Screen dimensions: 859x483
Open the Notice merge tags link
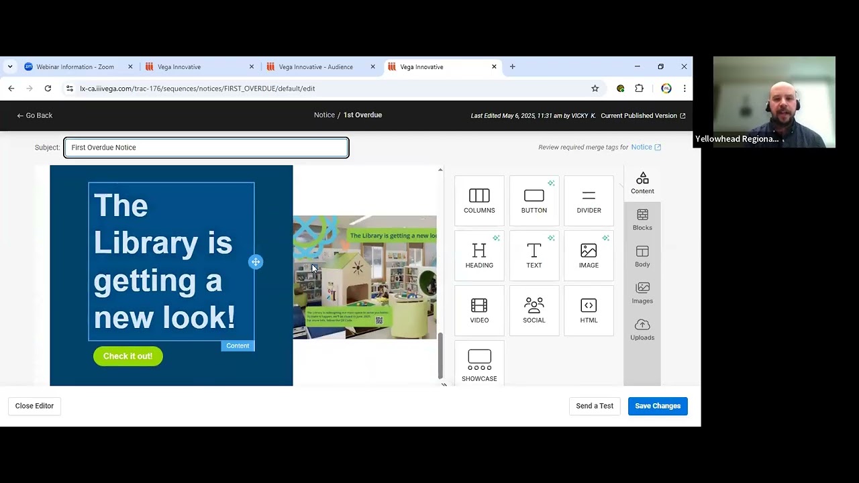coord(646,147)
